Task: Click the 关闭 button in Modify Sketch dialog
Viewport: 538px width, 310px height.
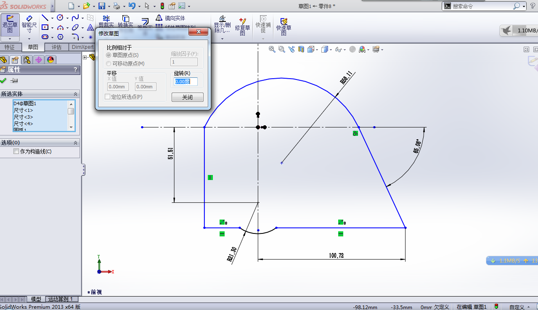Action: click(187, 97)
